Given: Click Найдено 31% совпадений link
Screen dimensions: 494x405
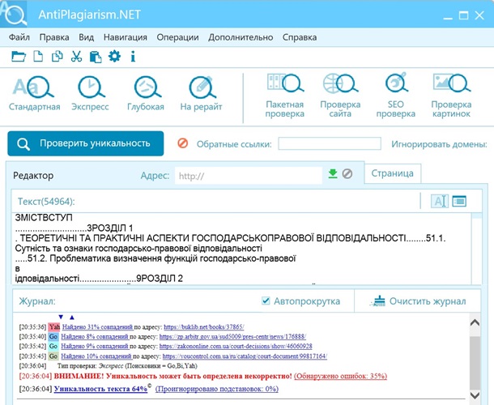Looking at the screenshot, I should 97,327.
